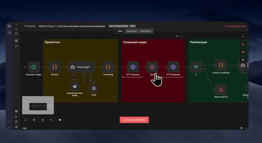Click the Connection lost warning
This screenshot has height=143, width=262.
235,26
